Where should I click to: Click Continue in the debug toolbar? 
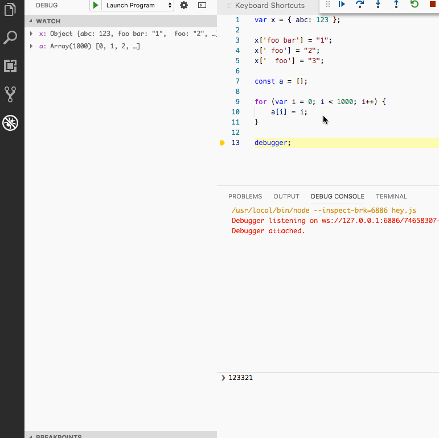coord(342,4)
